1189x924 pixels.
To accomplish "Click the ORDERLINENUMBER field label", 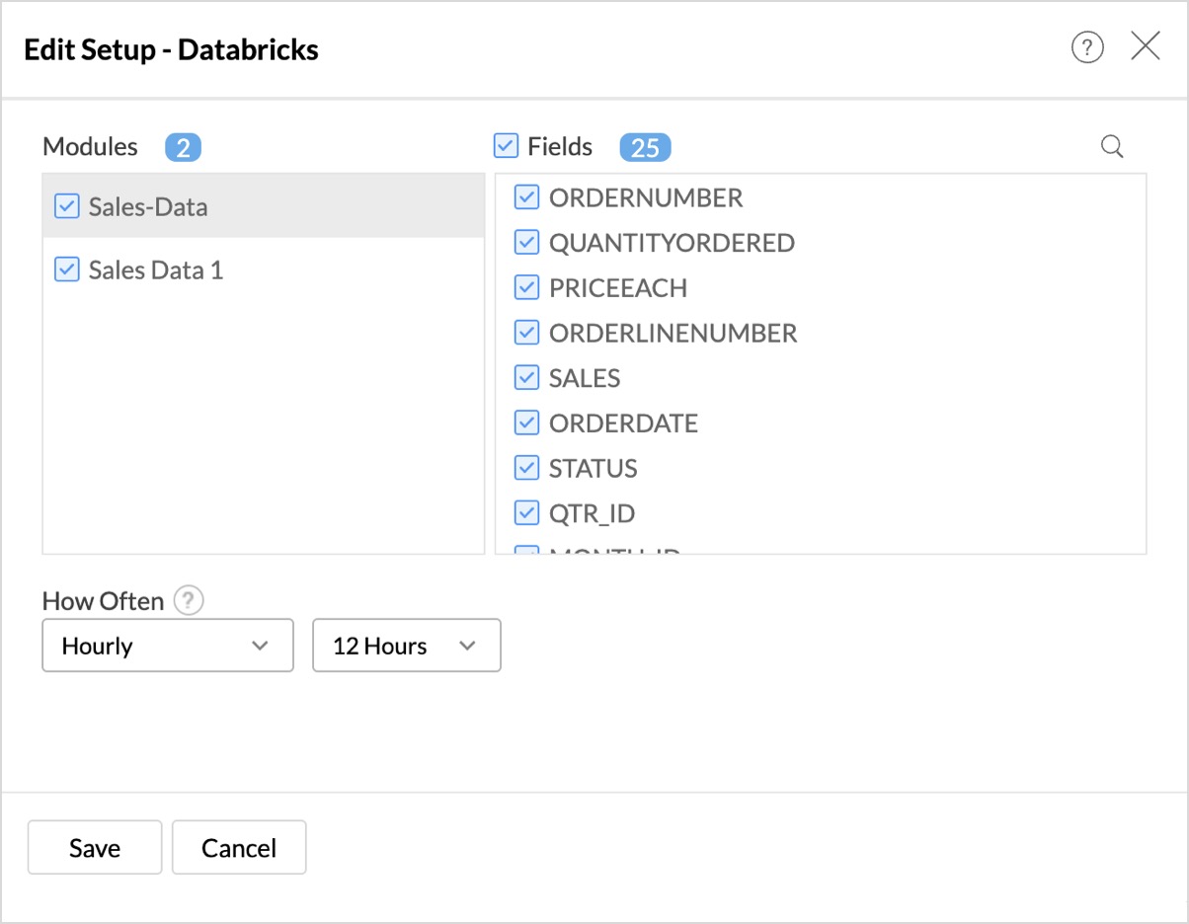I will click(x=674, y=333).
